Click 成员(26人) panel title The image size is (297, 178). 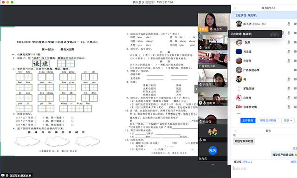coord(268,8)
